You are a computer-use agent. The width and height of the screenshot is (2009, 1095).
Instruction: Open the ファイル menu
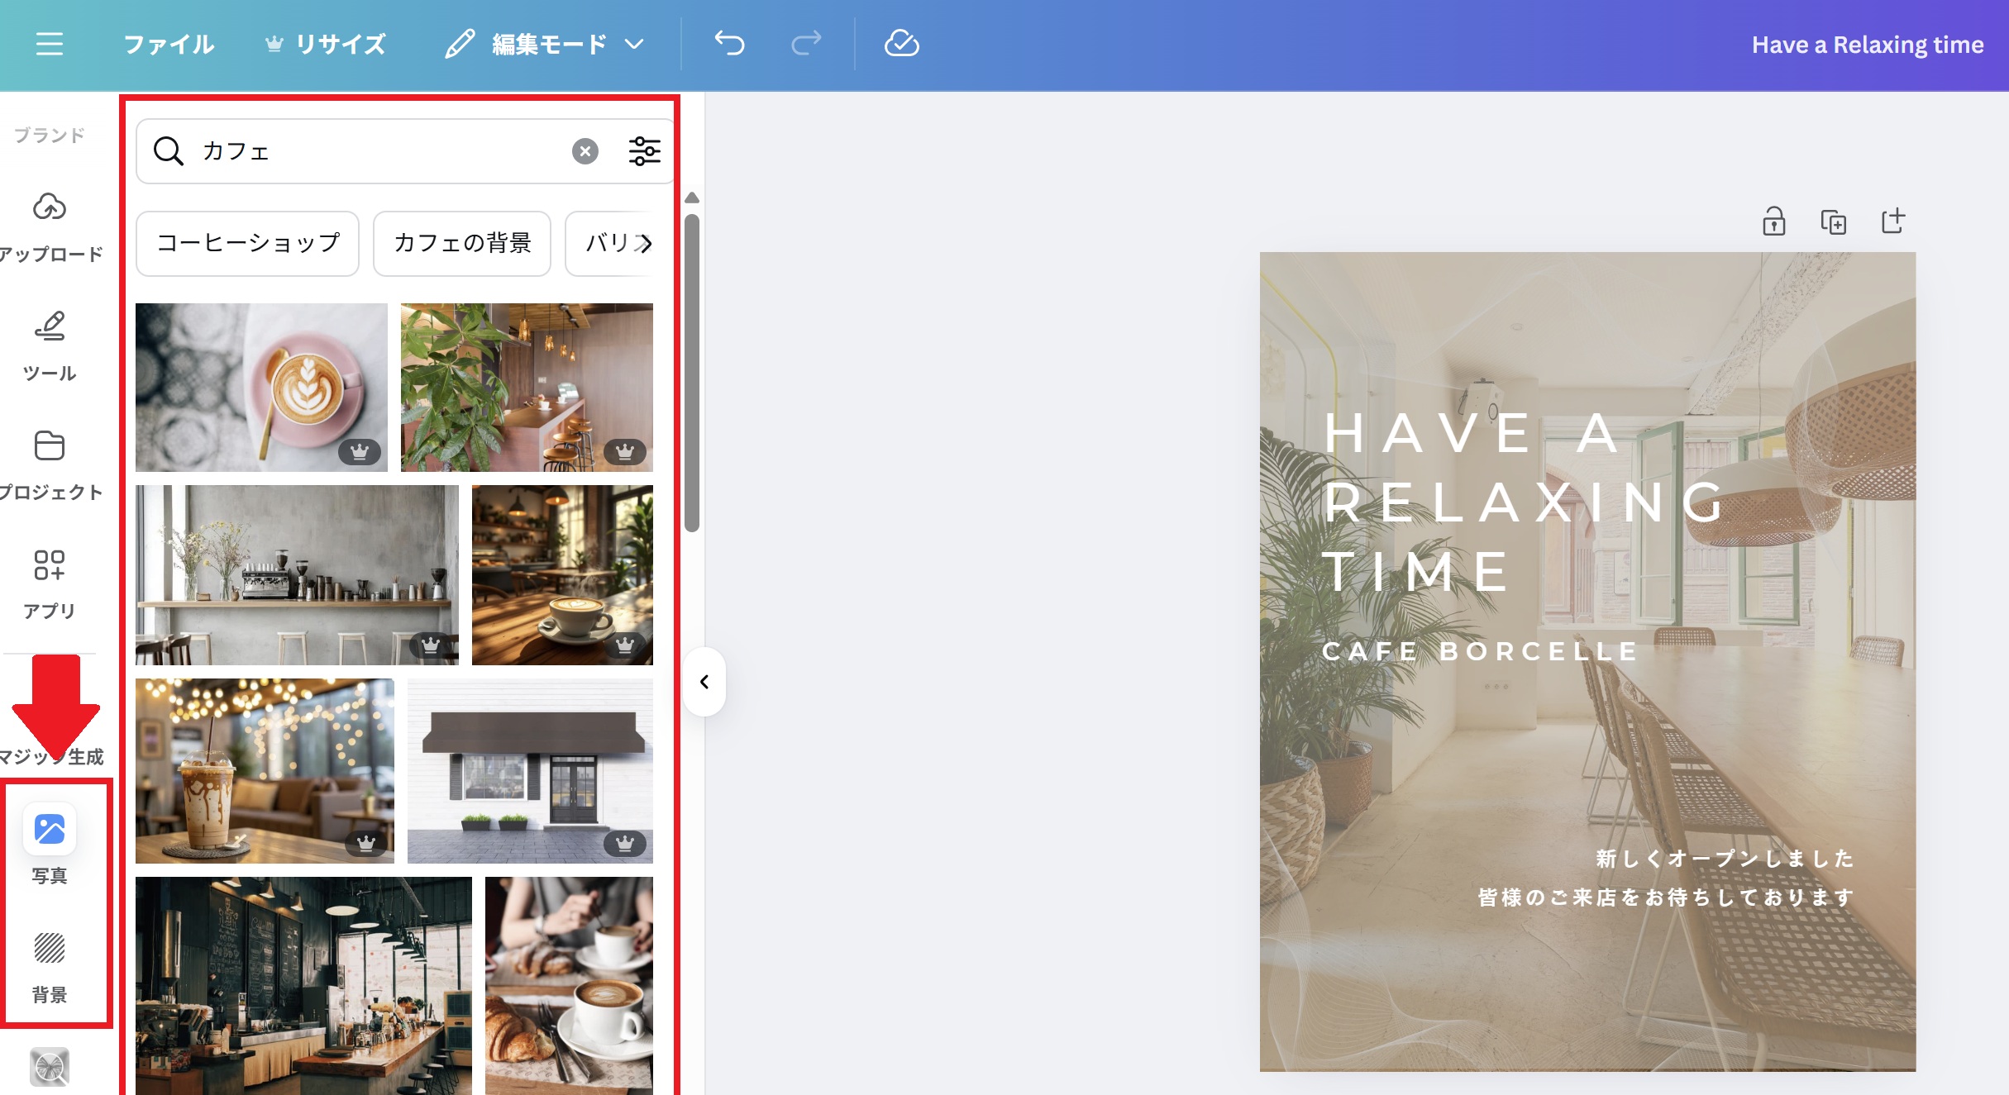click(169, 44)
